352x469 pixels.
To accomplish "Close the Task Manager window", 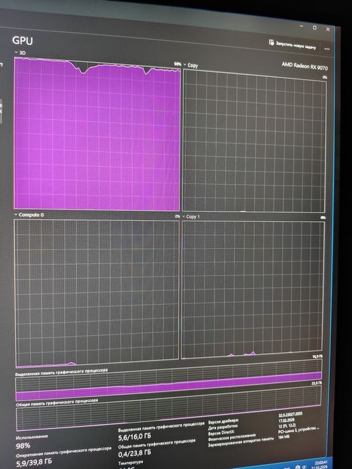I will click(x=328, y=29).
